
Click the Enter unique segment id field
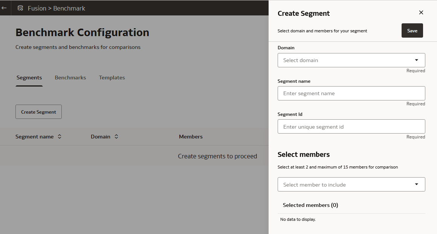pyautogui.click(x=350, y=126)
